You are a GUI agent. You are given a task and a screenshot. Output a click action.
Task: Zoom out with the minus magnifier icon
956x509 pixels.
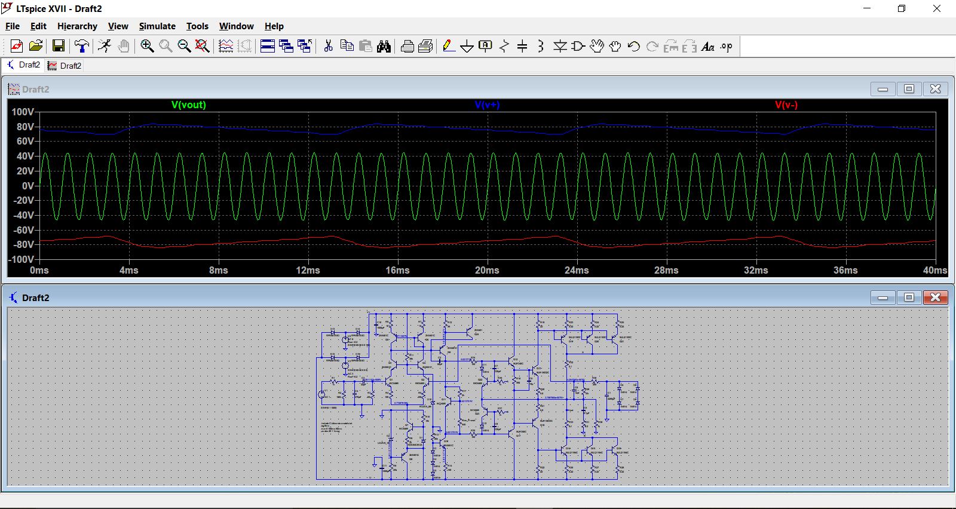184,46
